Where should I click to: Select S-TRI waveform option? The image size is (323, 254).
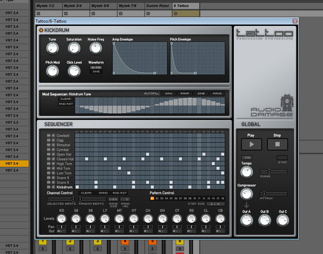96,67
